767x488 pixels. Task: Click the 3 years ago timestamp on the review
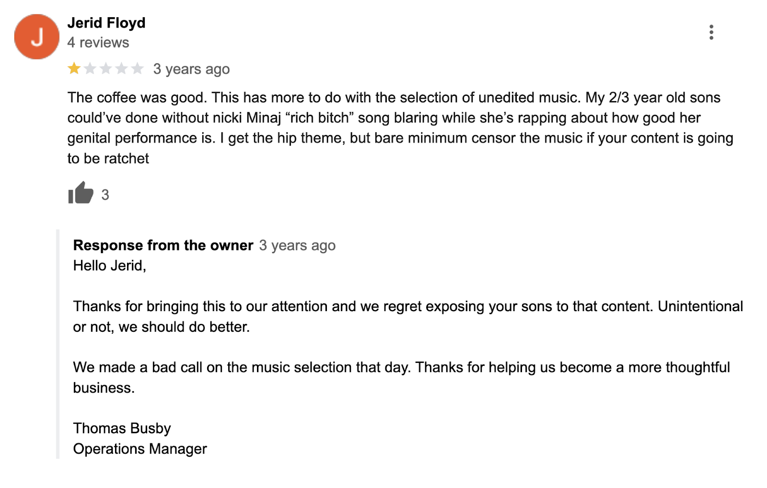point(191,69)
